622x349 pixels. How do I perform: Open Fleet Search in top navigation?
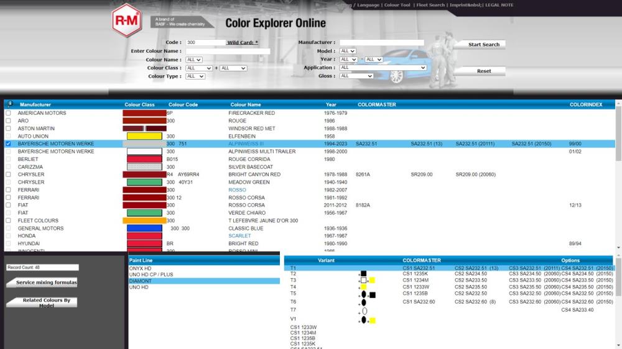click(x=430, y=5)
